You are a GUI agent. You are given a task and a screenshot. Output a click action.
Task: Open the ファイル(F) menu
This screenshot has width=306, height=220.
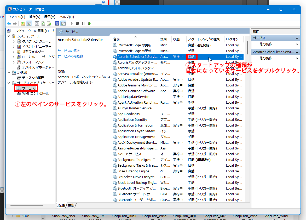(x=16, y=17)
